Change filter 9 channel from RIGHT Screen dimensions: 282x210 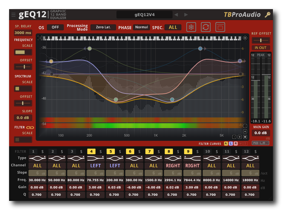tap(192, 166)
